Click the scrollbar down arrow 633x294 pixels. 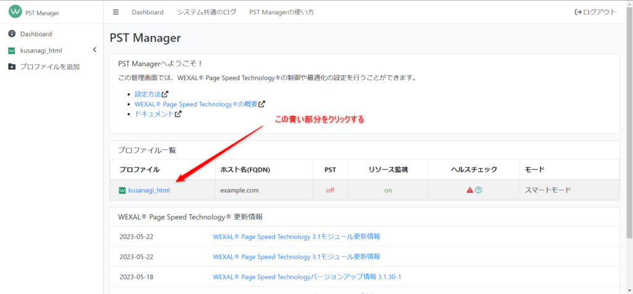coord(629,290)
